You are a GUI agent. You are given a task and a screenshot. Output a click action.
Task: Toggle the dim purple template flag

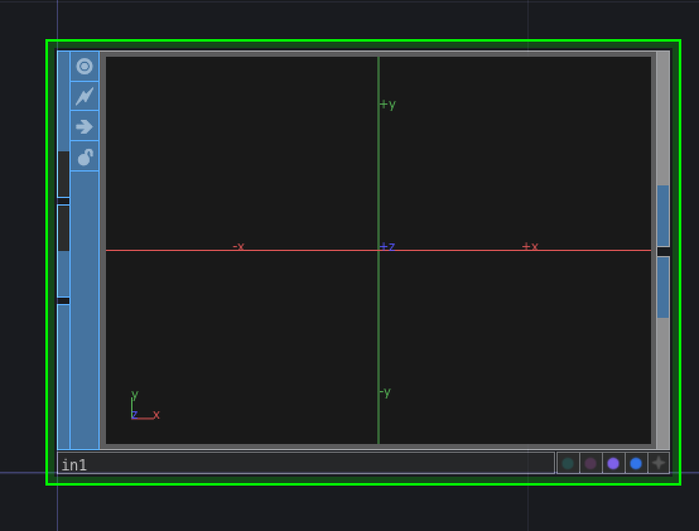[590, 464]
